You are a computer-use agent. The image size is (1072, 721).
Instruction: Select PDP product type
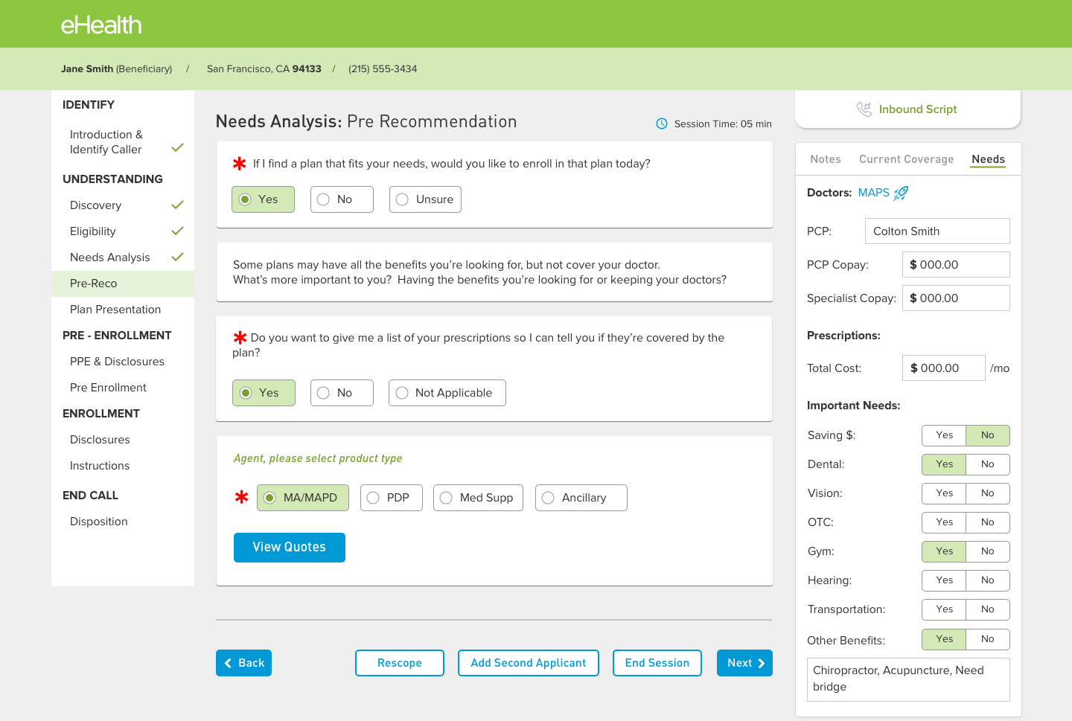click(392, 498)
